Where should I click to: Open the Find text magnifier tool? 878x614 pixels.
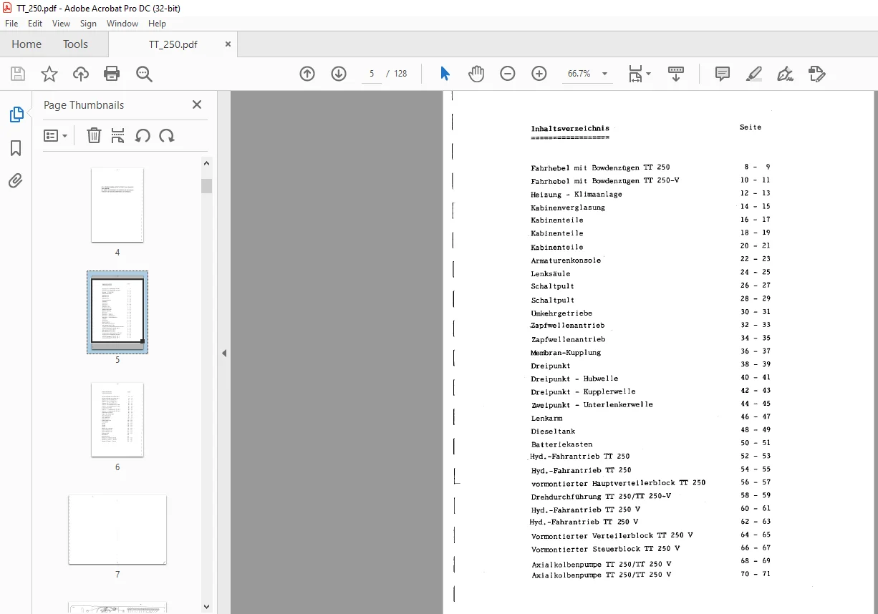pyautogui.click(x=144, y=74)
